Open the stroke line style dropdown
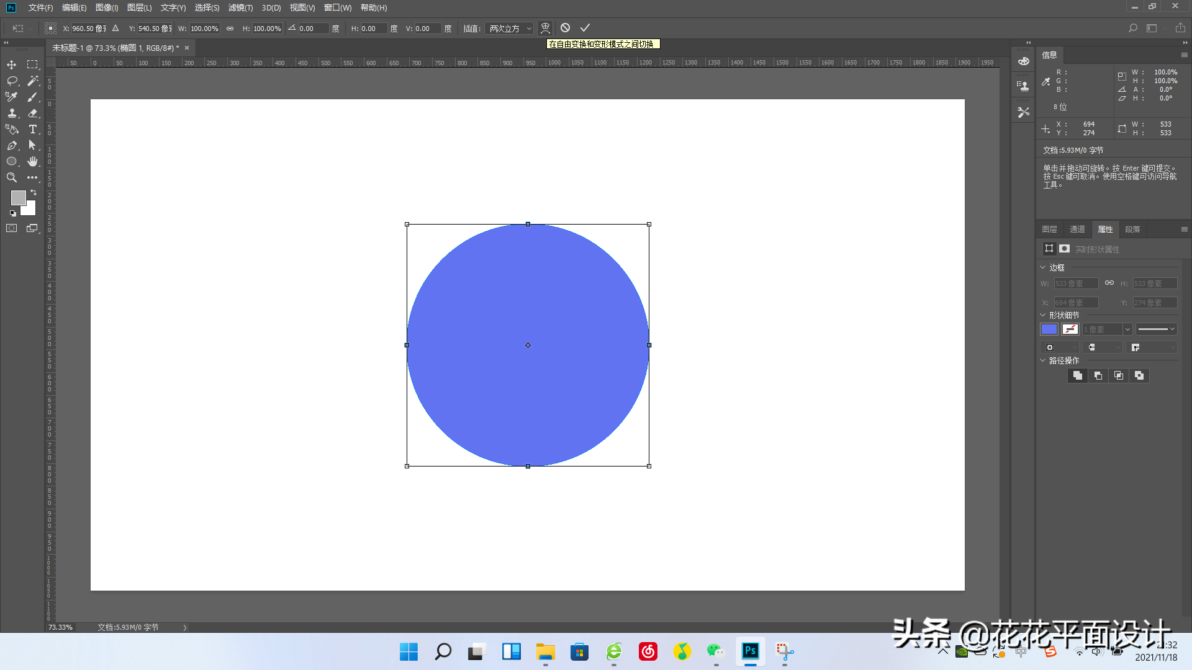This screenshot has height=670, width=1192. coord(1156,329)
